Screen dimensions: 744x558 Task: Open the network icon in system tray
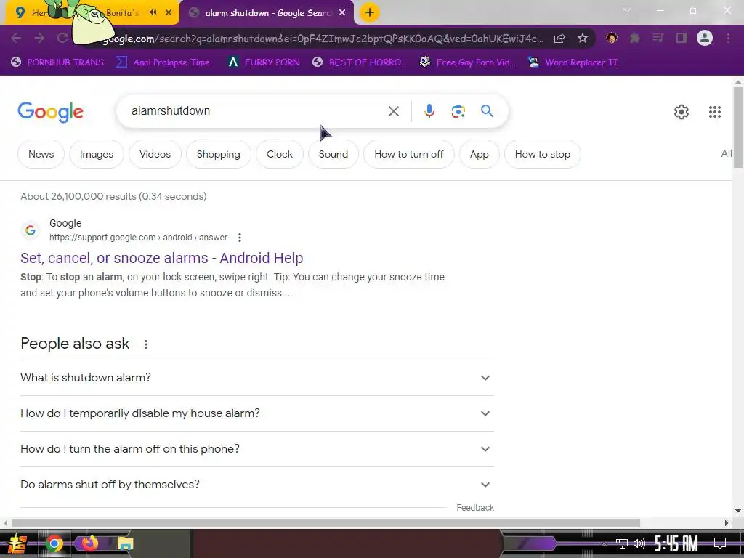click(622, 543)
